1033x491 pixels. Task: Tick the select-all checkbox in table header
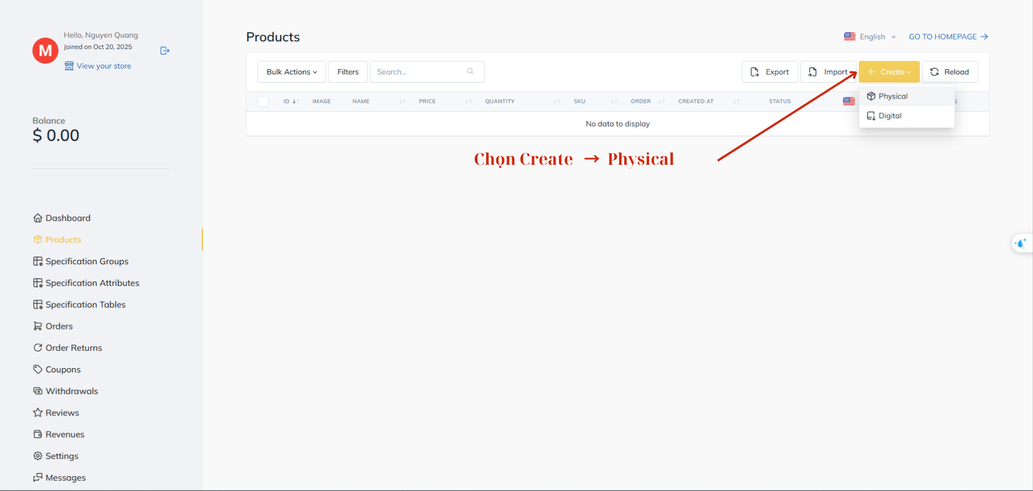point(263,102)
